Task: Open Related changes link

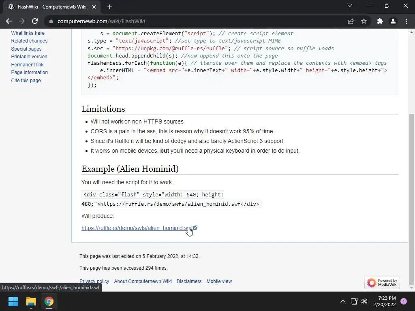Action: pos(29,41)
